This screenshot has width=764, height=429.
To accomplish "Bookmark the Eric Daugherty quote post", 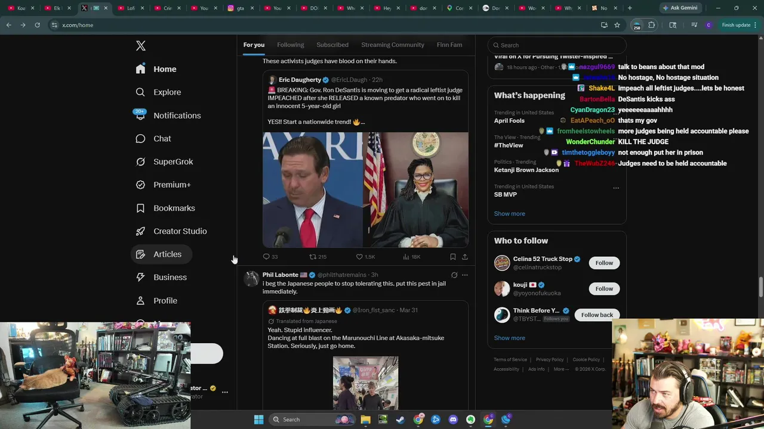I will (x=453, y=257).
